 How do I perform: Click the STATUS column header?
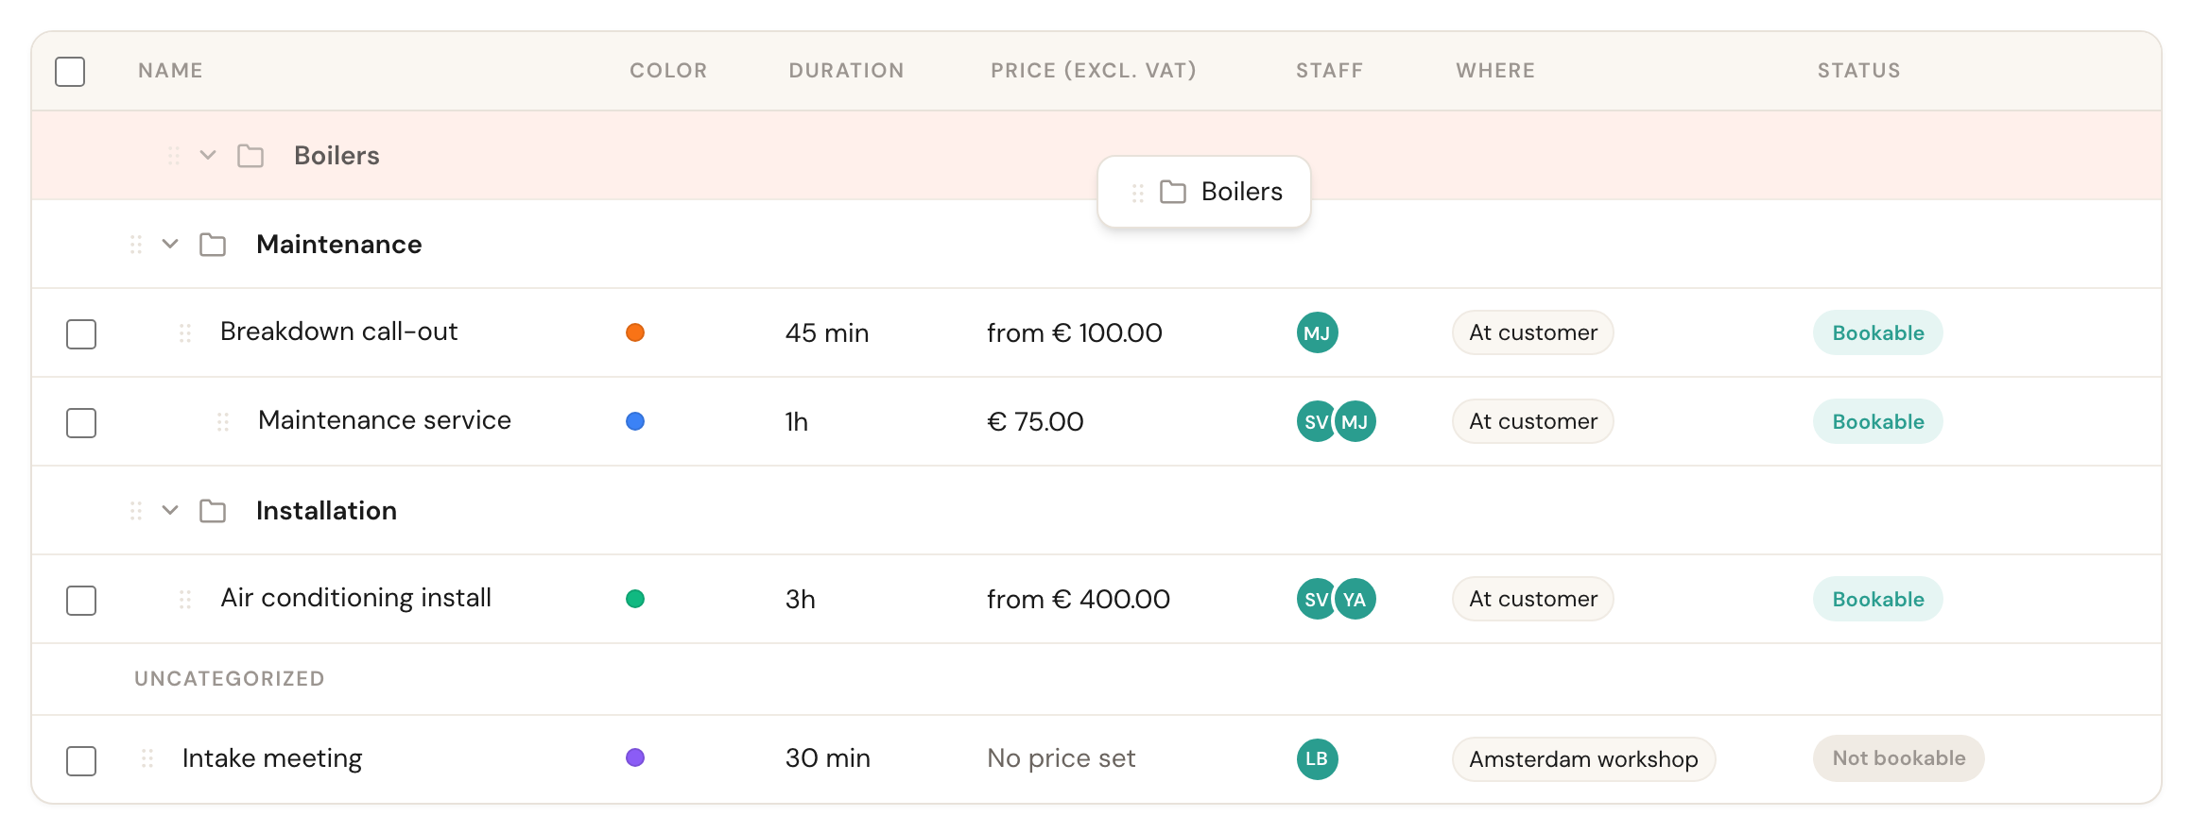(1858, 71)
